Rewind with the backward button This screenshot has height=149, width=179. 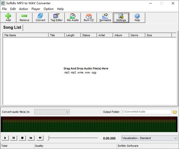(x=40, y=138)
